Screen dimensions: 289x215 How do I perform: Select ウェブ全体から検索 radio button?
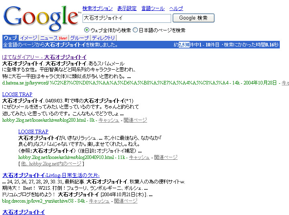[87, 30]
